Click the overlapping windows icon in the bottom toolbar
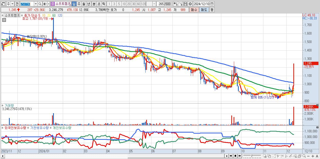The width and height of the screenshot is (320, 159). [269, 156]
